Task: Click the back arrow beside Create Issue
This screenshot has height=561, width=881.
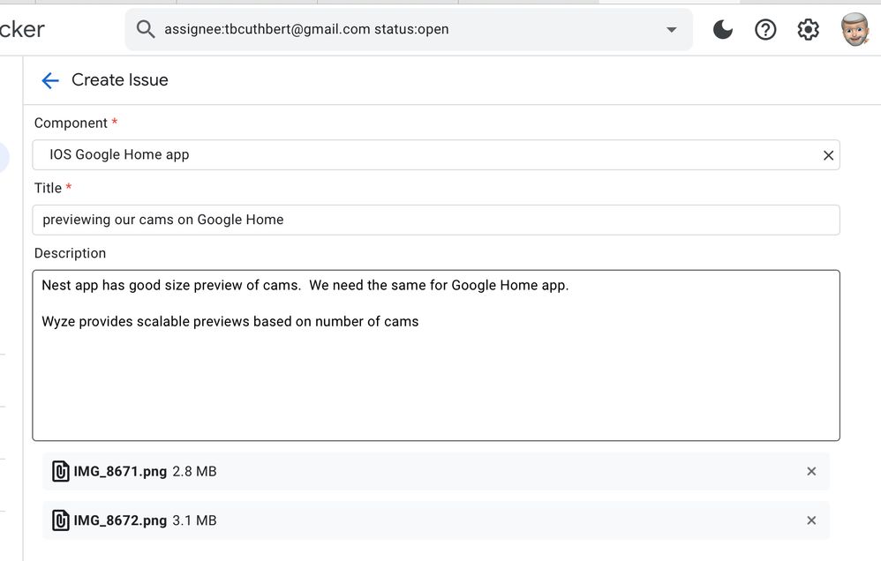Action: [50, 80]
